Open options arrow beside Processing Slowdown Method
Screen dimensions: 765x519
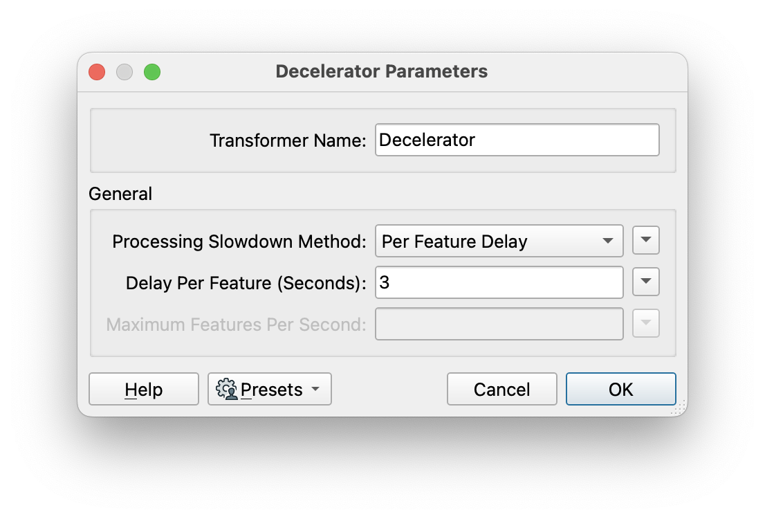tap(646, 240)
